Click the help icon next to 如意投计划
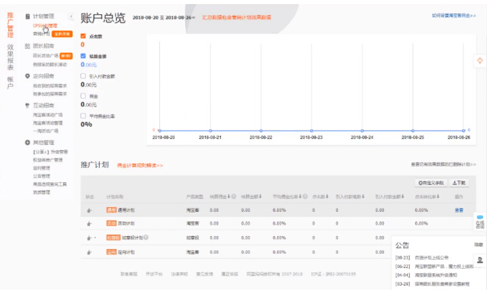Image resolution: width=487 pixels, height=293 pixels. pos(146,238)
